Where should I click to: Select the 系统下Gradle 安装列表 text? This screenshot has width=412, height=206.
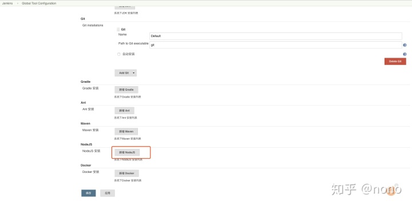(128, 97)
